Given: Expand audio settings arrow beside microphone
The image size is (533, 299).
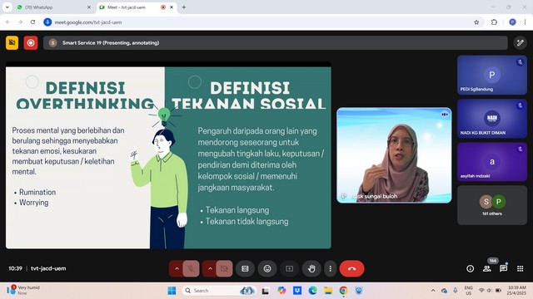Looking at the screenshot, I should click(x=177, y=268).
